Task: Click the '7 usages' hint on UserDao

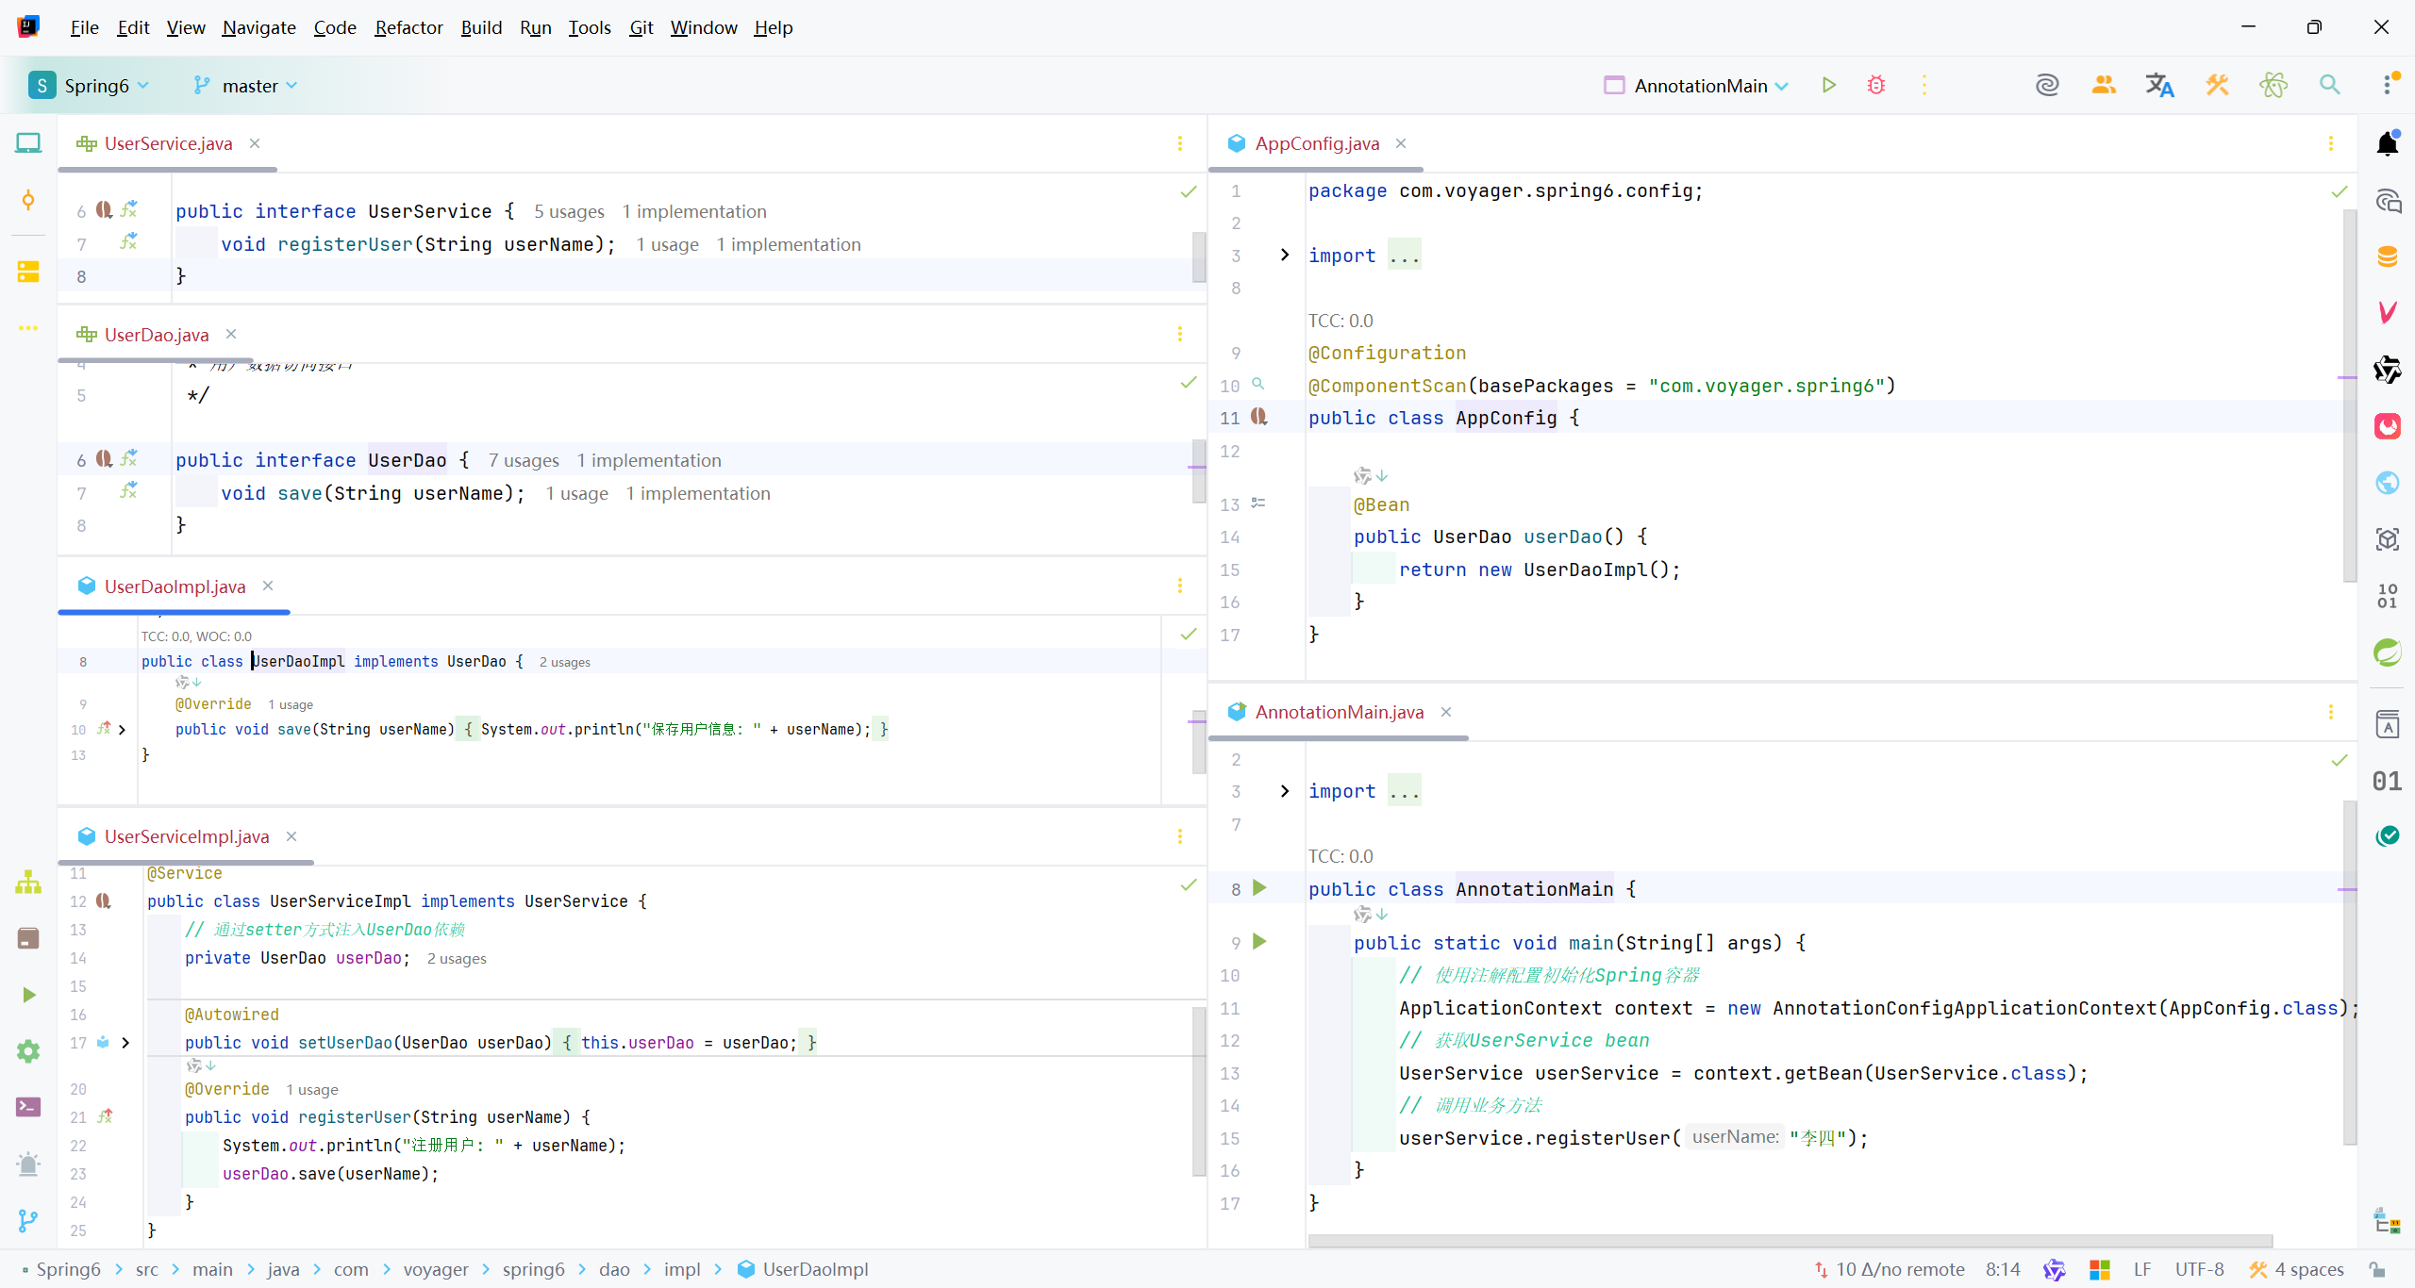Action: tap(524, 461)
